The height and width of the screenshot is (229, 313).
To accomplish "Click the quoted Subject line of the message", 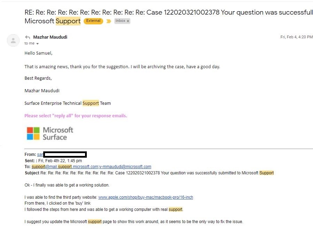I will (x=149, y=173).
